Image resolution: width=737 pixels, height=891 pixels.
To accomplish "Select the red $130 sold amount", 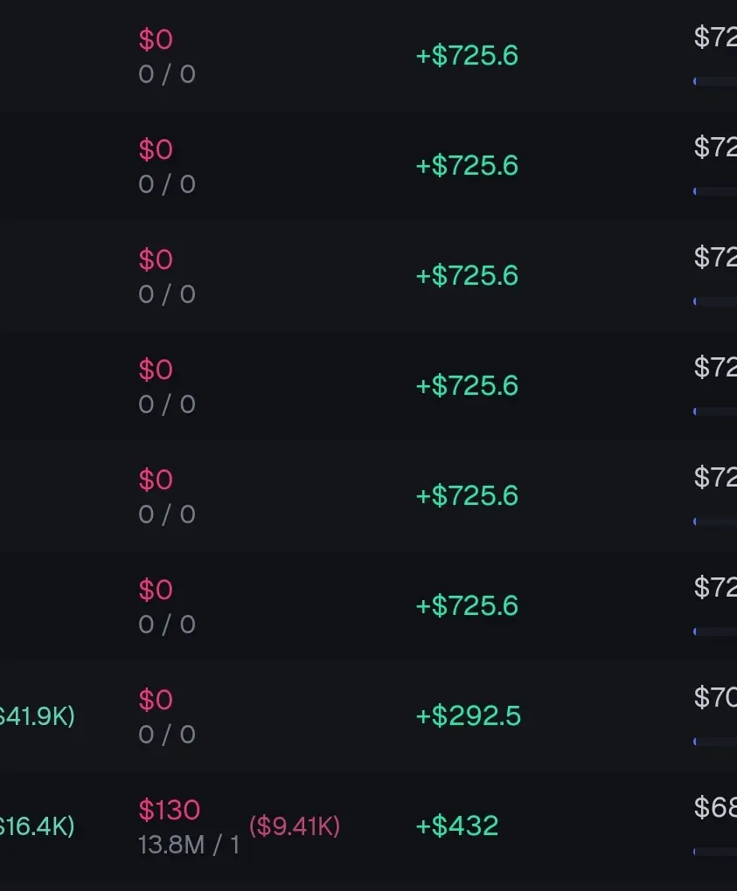I will [x=170, y=810].
